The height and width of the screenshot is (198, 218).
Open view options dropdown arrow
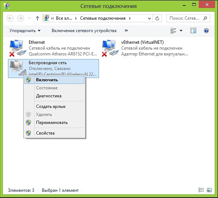tap(181, 31)
